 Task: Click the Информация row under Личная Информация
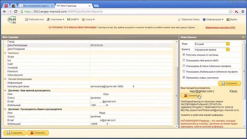click(x=88, y=83)
